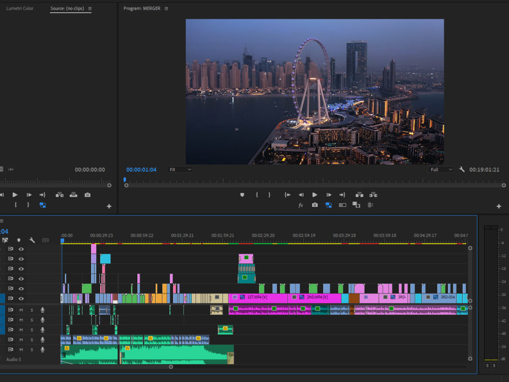Click the Extract button in Program monitor
The height and width of the screenshot is (382, 509).
(x=373, y=195)
